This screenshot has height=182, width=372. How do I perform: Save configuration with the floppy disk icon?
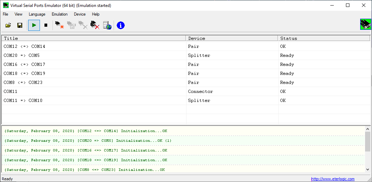[20, 25]
